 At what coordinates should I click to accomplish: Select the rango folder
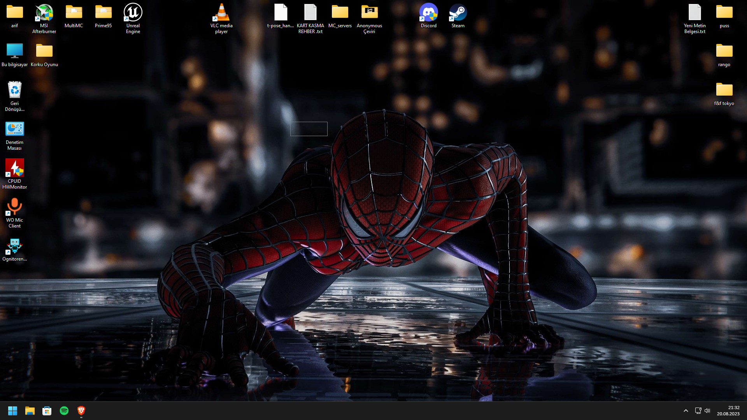724,51
